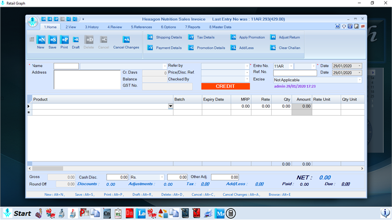Click the grid's horizontal scrollbar right arrow
Image resolution: width=392 pixels, height=220 pixels.
(x=362, y=169)
